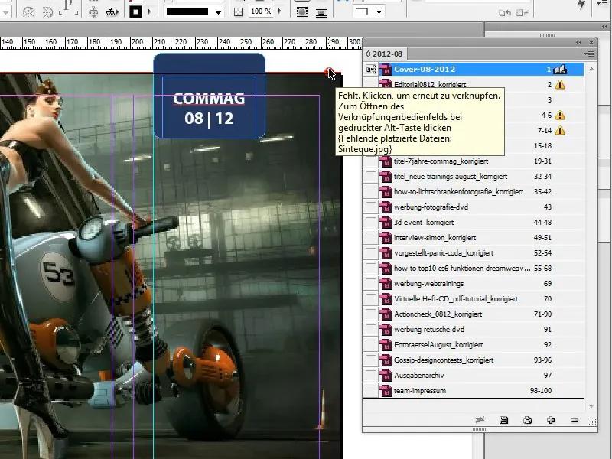Select the FotoraetselAugust_korrigiert document
The height and width of the screenshot is (459, 612).
(474, 345)
